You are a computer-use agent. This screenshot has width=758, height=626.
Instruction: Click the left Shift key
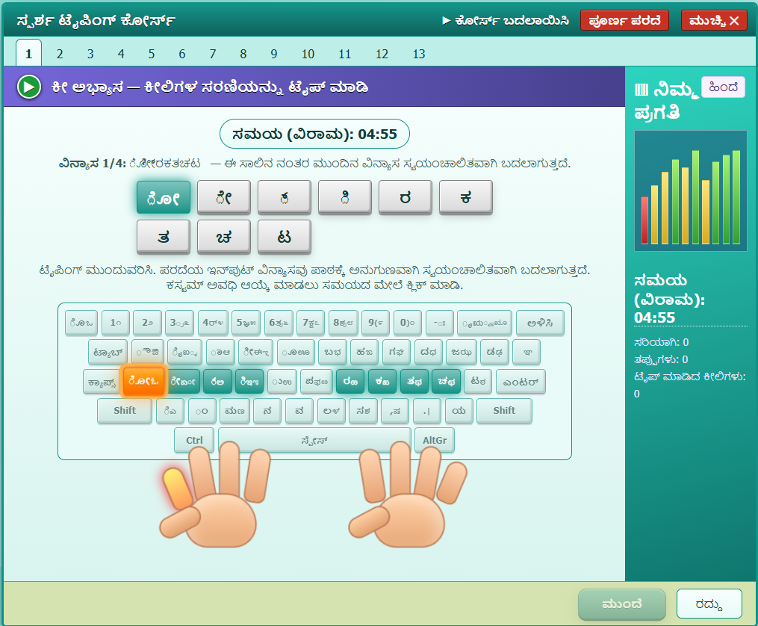[125, 410]
